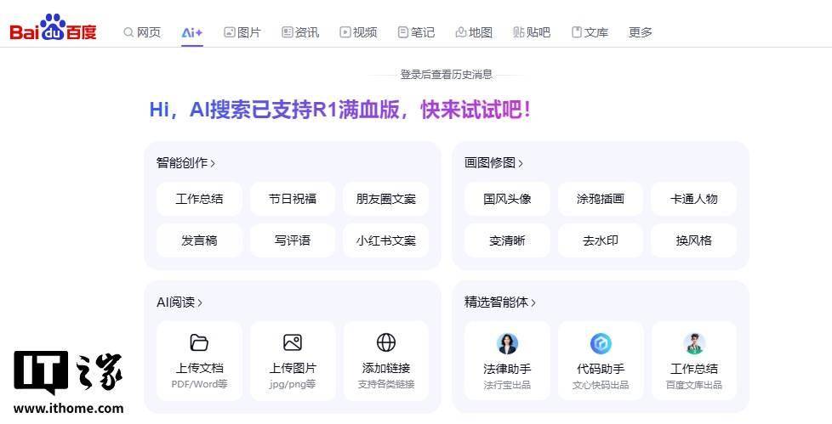The height and width of the screenshot is (424, 832).
Task: Click the 上传图片 label
Action: click(x=293, y=369)
